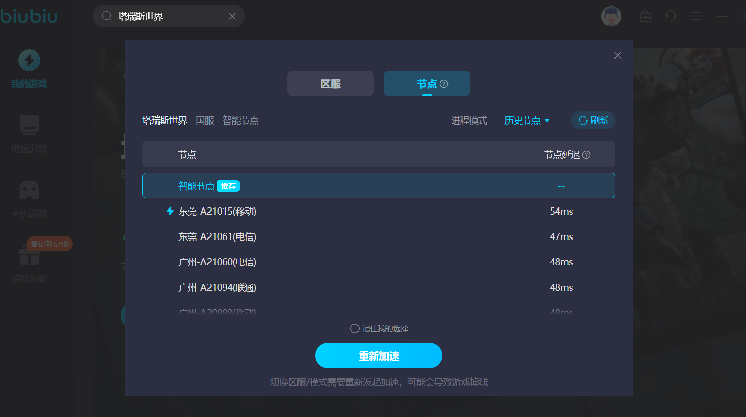746x417 pixels.
Task: Enable the 记住我的选择 option
Action: pos(355,329)
